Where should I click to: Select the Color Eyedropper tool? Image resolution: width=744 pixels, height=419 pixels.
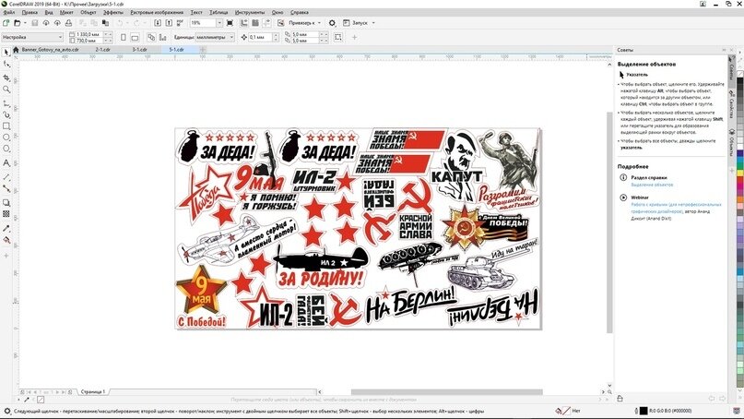pyautogui.click(x=6, y=229)
